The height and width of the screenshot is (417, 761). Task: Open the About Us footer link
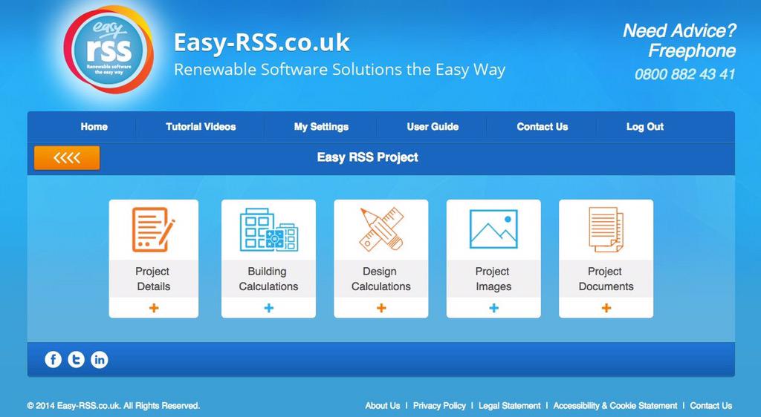point(383,406)
